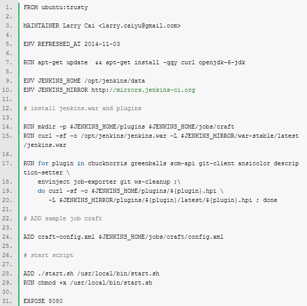Click the ENV REFRESHED_AT date line
This screenshot has height=306, width=307.
[x=71, y=44]
